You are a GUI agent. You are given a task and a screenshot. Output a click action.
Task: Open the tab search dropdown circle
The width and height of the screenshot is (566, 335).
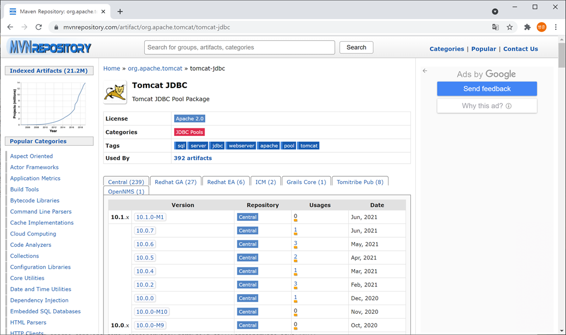pos(495,11)
